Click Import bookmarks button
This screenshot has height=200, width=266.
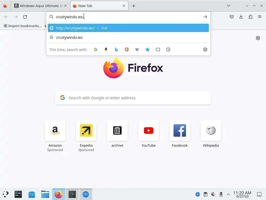(x=23, y=26)
